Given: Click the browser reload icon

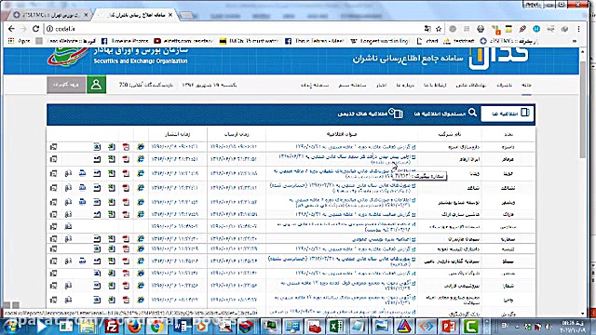Looking at the screenshot, I should pyautogui.click(x=35, y=29).
